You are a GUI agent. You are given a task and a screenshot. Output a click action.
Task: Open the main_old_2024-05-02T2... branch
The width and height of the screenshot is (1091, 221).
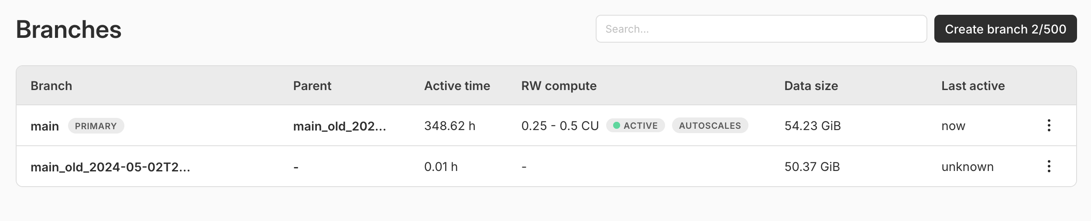coord(110,167)
